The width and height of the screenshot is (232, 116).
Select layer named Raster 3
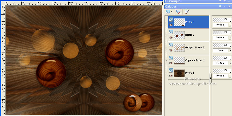(x=189, y=22)
